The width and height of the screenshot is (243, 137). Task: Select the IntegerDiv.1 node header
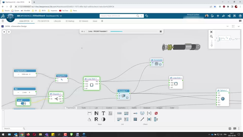click(x=62, y=76)
